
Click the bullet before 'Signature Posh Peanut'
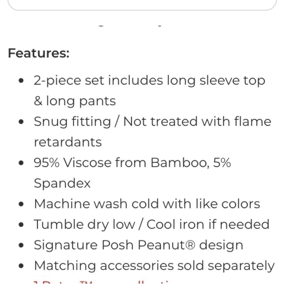click(x=21, y=245)
